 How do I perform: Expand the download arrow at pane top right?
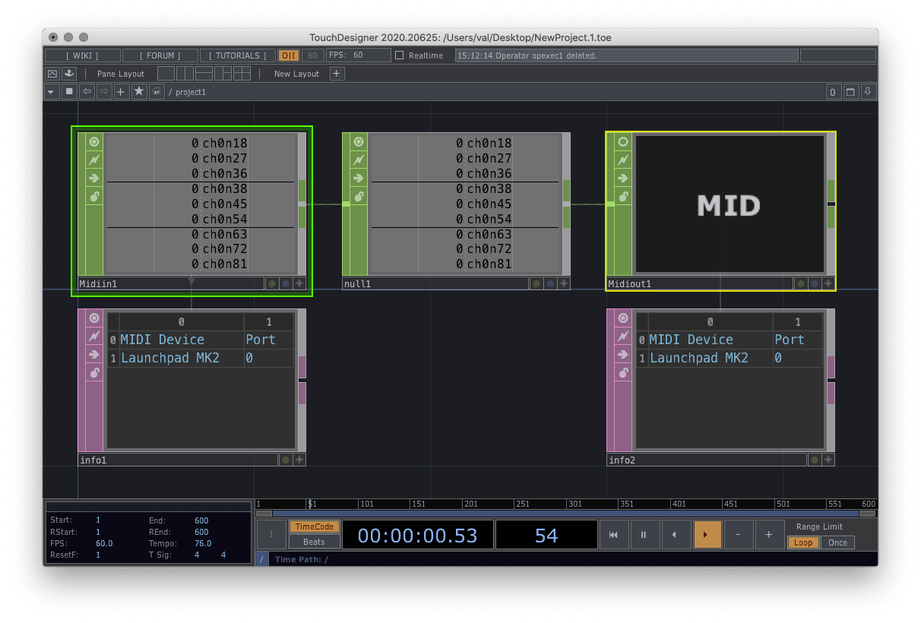[868, 92]
